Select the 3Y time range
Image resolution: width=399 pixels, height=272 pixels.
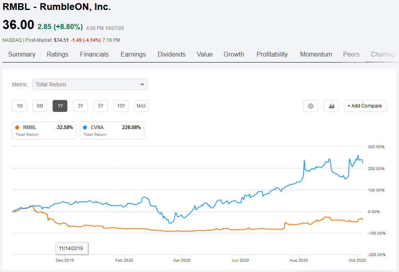tap(81, 106)
